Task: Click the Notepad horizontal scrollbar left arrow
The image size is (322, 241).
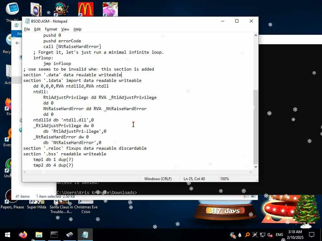Action: pos(25,172)
